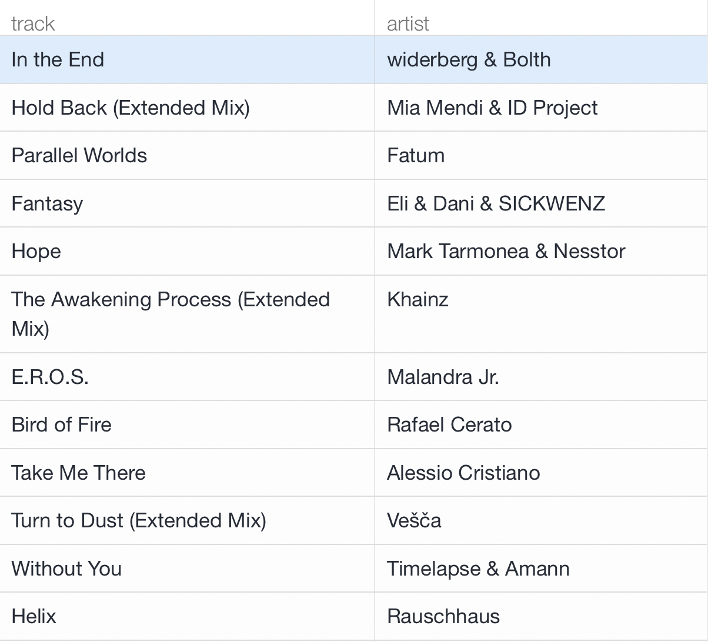Click the 'track' column header
Image resolution: width=708 pixels, height=642 pixels.
click(33, 24)
